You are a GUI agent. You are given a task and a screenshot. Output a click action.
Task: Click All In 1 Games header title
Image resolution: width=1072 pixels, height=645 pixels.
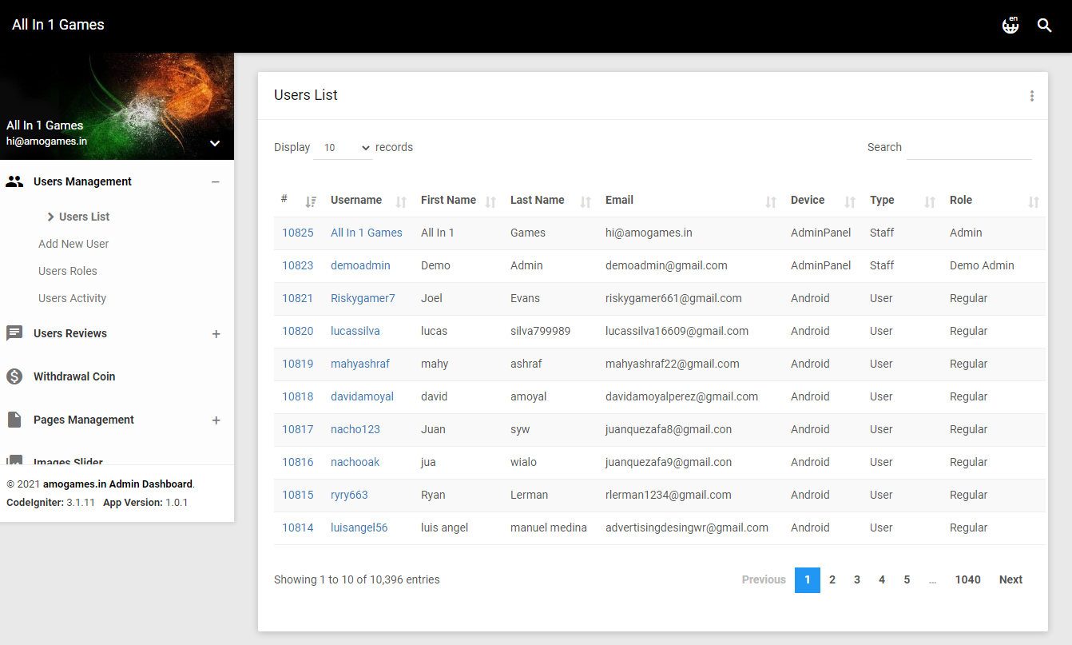[x=58, y=25]
